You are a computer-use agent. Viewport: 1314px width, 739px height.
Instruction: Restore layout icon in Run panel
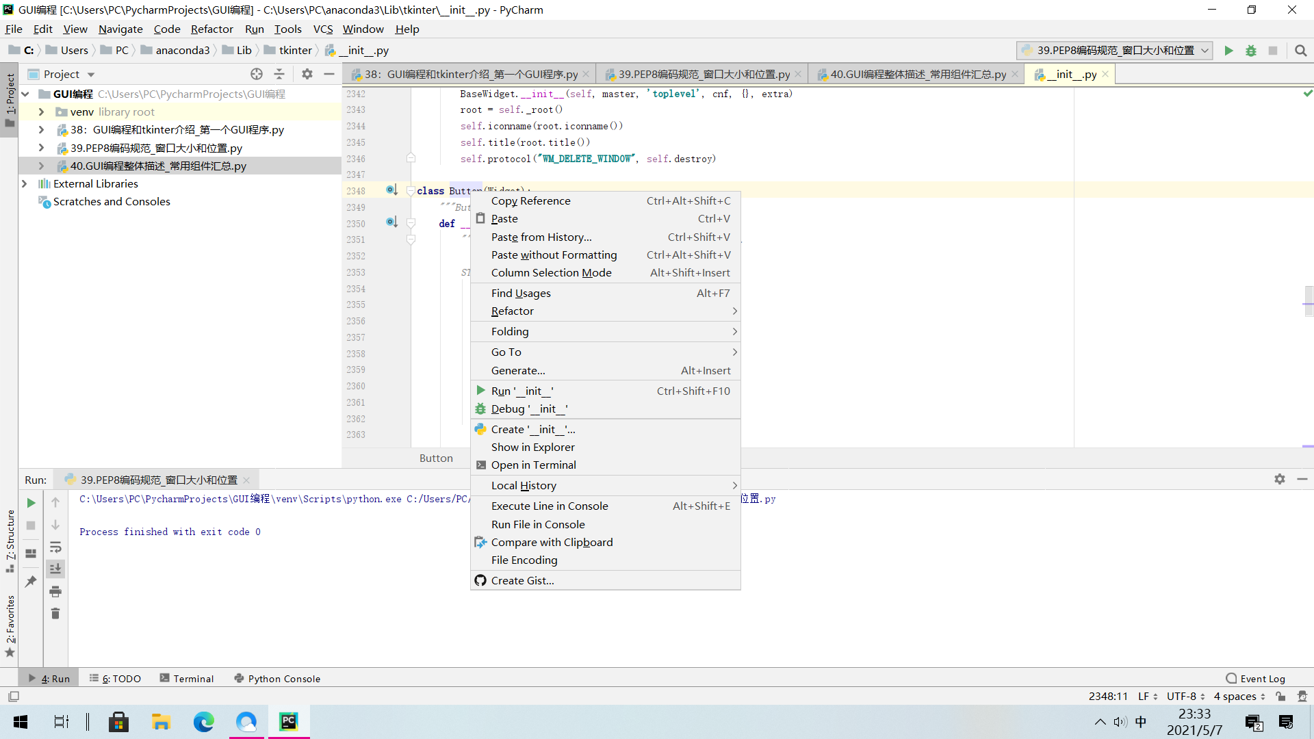pos(31,554)
